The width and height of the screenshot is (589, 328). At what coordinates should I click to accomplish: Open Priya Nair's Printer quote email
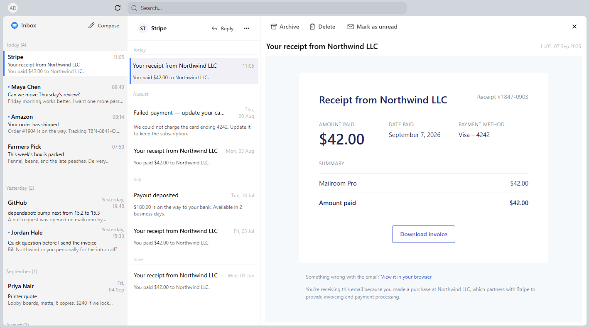[x=66, y=294]
